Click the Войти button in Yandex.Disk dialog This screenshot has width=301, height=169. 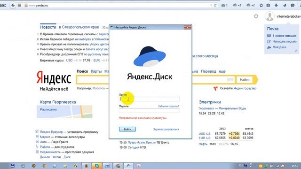(127, 129)
